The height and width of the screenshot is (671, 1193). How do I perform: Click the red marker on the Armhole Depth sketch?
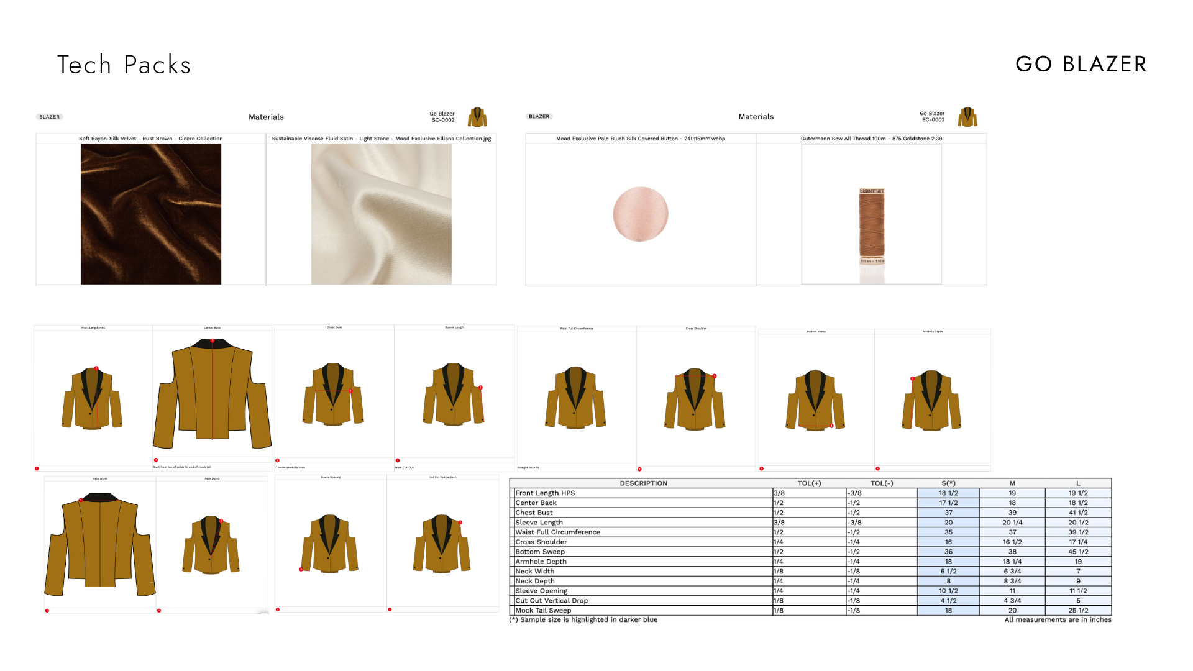coord(912,378)
